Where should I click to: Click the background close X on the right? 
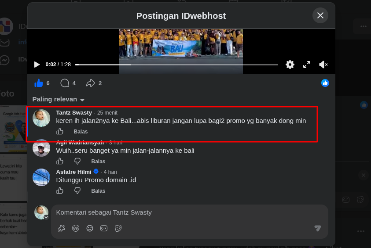[x=364, y=175]
